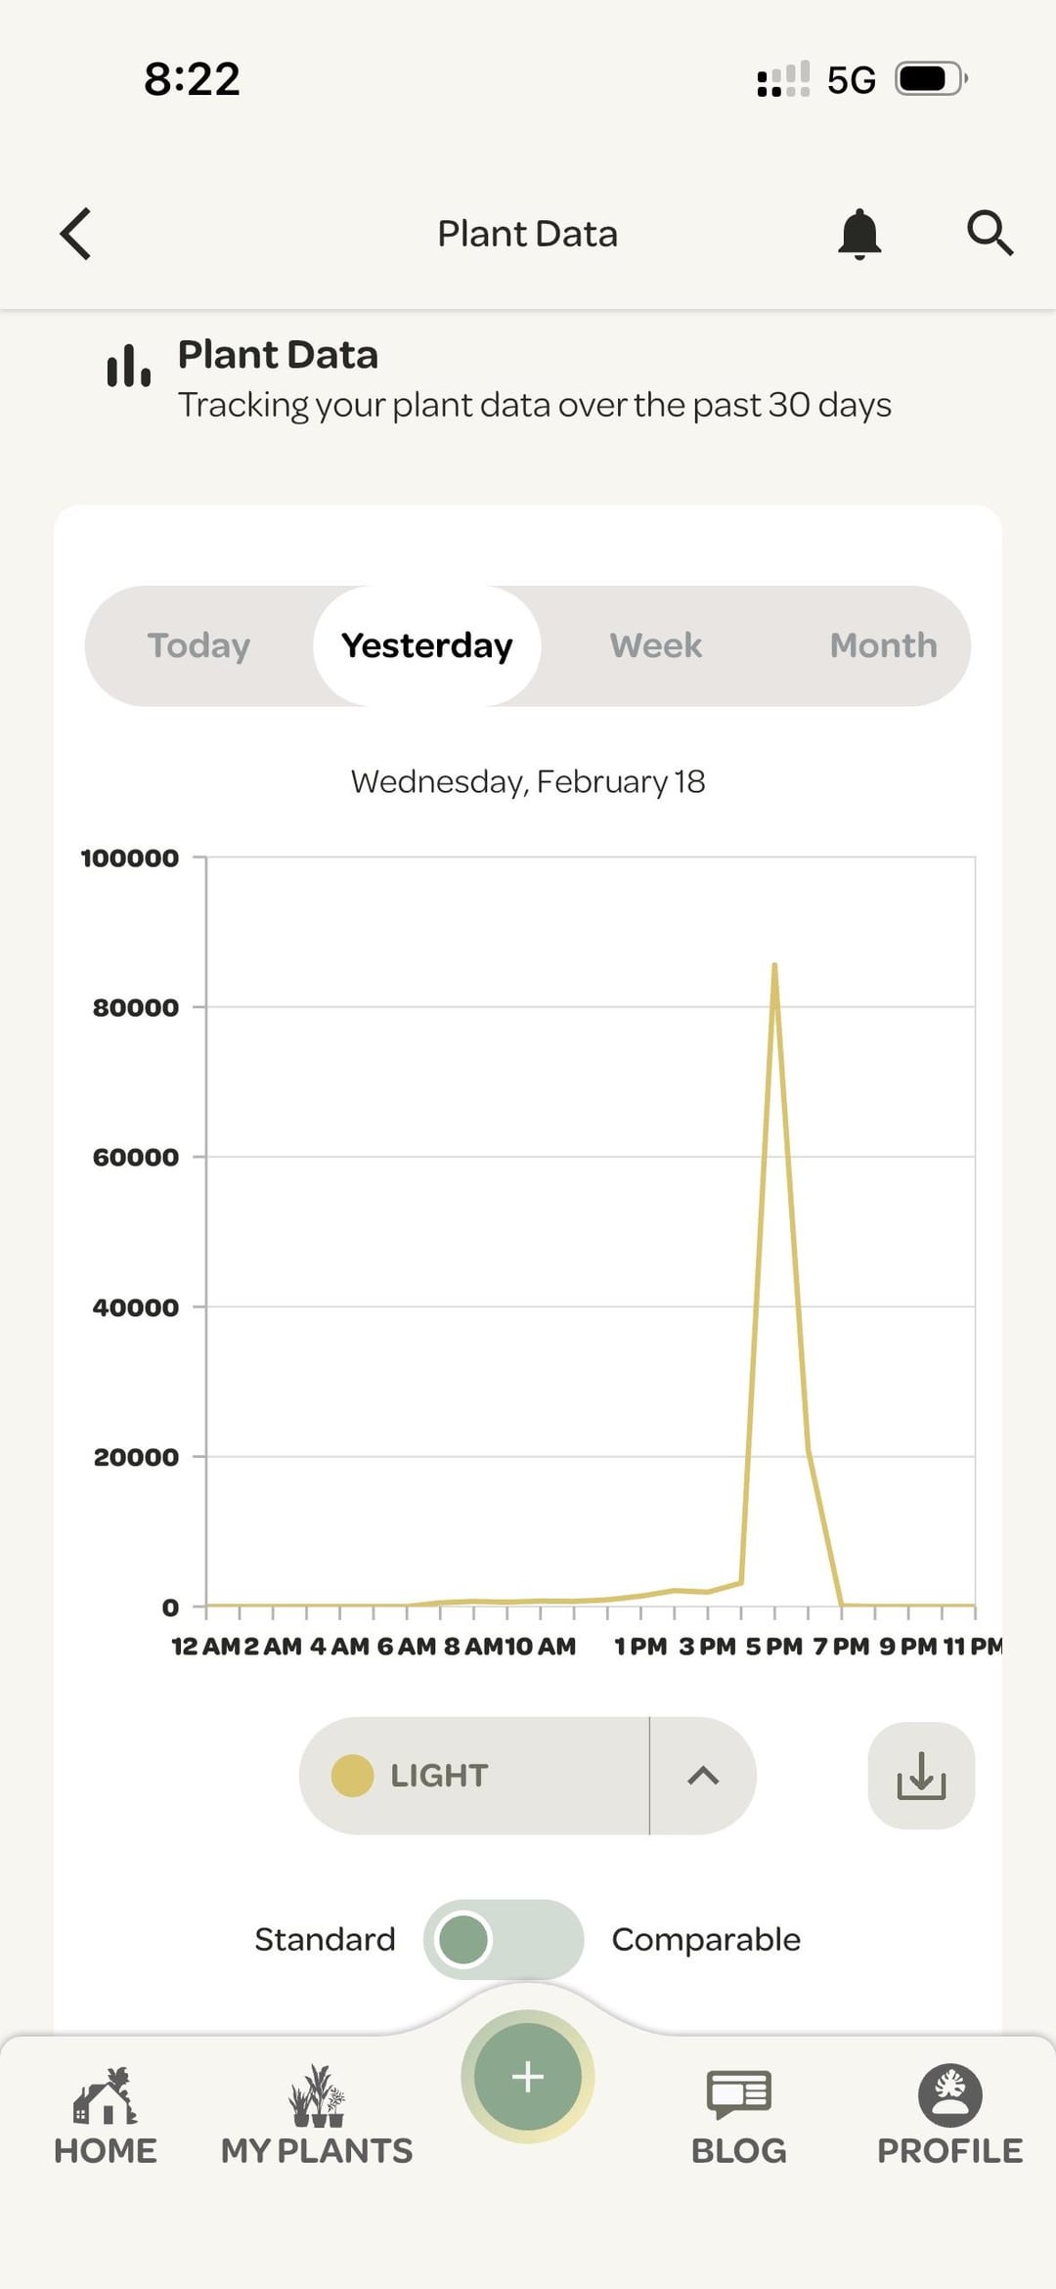The image size is (1056, 2289).
Task: Open notifications bell
Action: (859, 234)
